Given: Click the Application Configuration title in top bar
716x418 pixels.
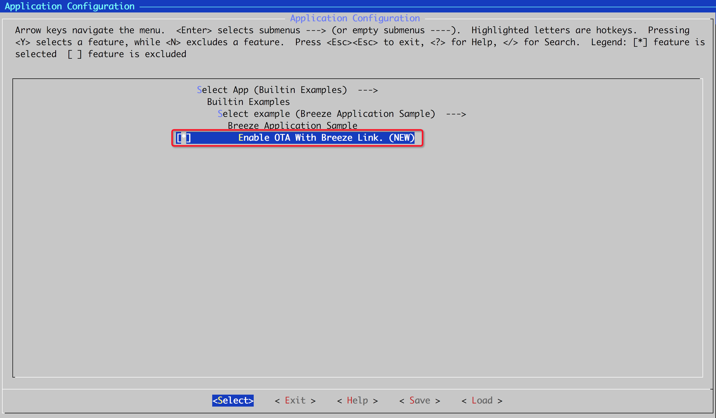Looking at the screenshot, I should 70,6.
